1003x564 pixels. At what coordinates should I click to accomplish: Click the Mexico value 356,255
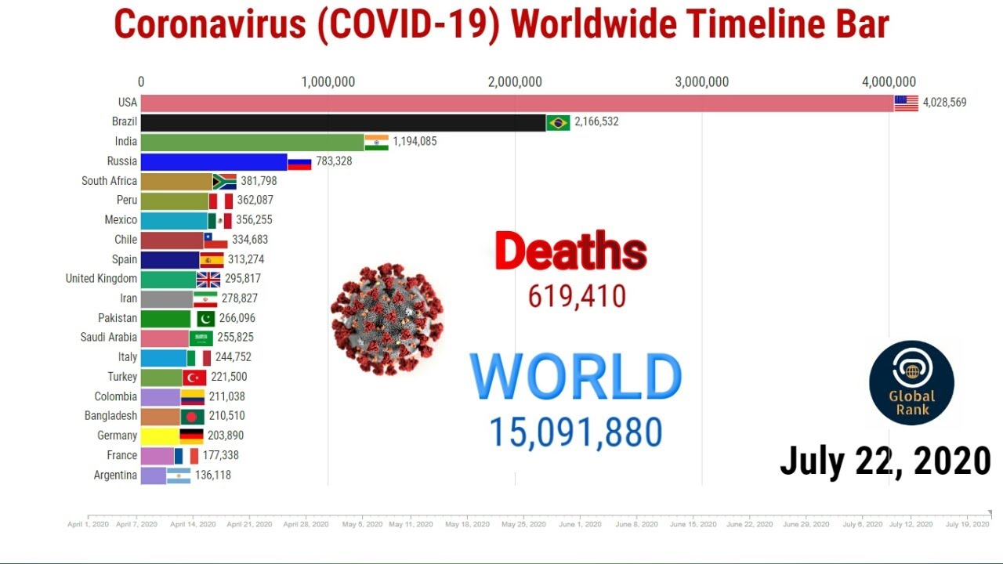[254, 220]
